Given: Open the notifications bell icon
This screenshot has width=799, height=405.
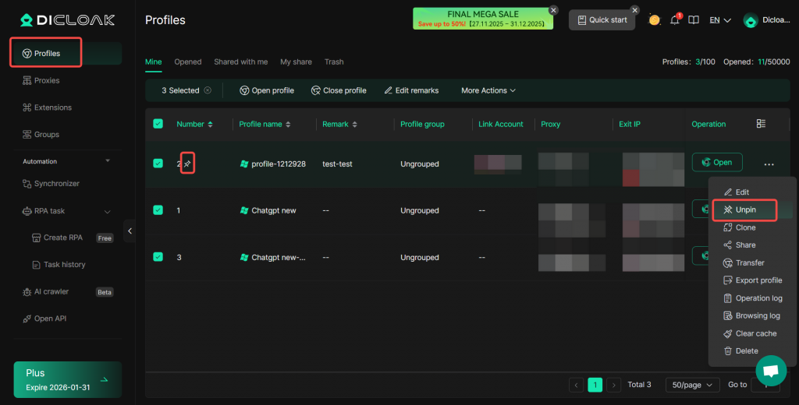Looking at the screenshot, I should pos(674,20).
